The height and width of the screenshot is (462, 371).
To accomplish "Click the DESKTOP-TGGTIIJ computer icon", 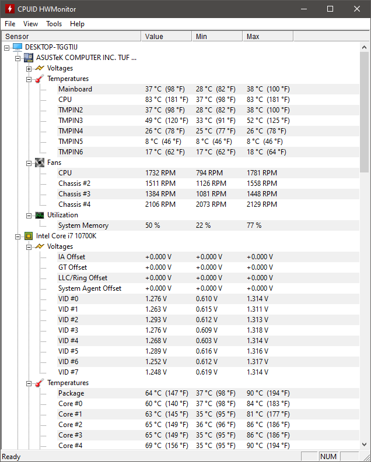I will [17, 47].
